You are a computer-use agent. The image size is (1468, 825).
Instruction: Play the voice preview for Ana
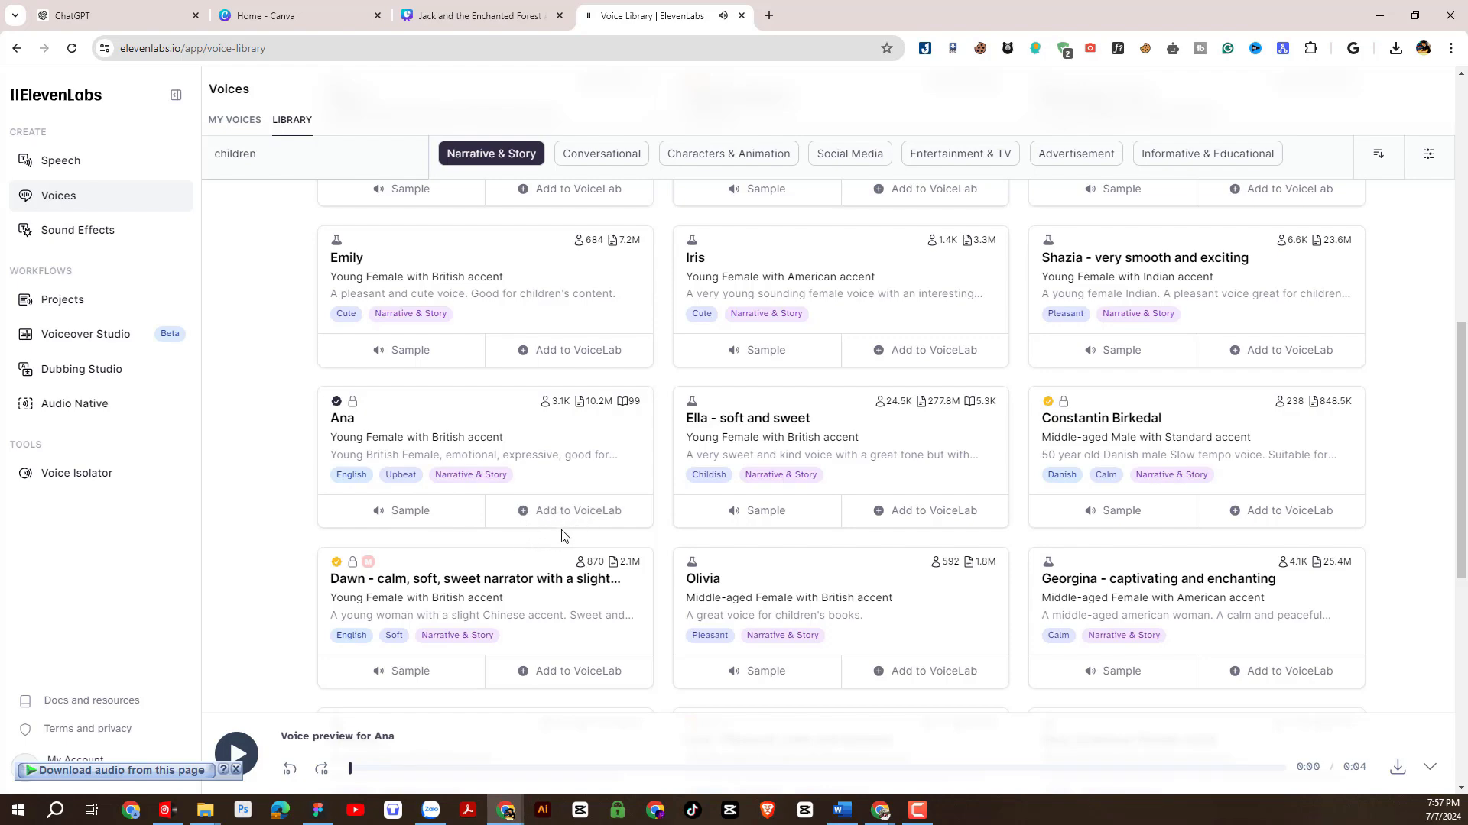tap(236, 753)
